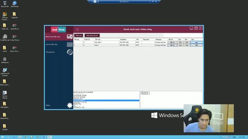The width and height of the screenshot is (248, 139).
Task: Open the AttLogMar folder on desktop
Action: pyautogui.click(x=5, y=105)
